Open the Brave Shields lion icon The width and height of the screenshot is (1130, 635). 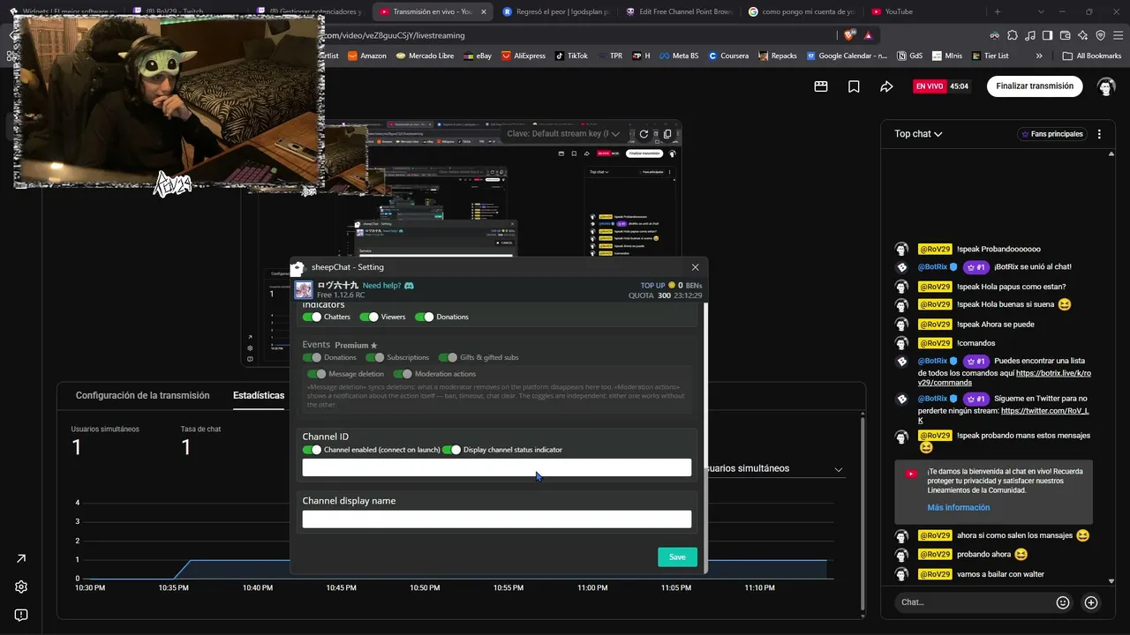pyautogui.click(x=849, y=35)
